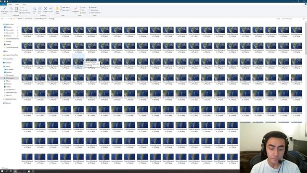Switch to the Home ribbon tab

[x=10, y=4]
